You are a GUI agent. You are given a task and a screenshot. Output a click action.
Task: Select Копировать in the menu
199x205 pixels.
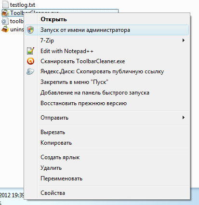107,143
